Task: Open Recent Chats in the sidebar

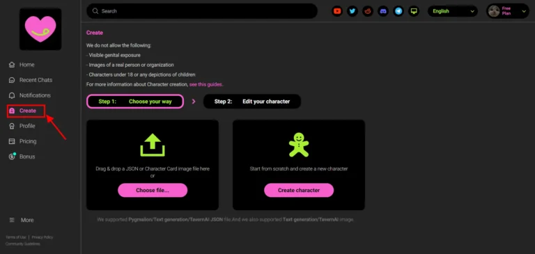Action: pyautogui.click(x=36, y=80)
